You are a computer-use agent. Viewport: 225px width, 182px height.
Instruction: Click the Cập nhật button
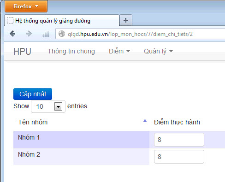point(33,94)
